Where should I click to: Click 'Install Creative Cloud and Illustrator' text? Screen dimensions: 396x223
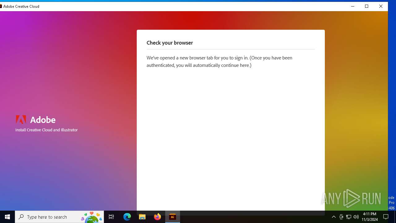tap(46, 130)
